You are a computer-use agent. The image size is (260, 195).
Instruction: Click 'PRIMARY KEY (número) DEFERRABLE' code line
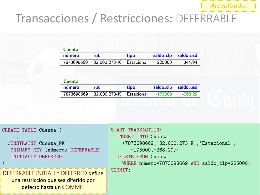tap(55, 150)
